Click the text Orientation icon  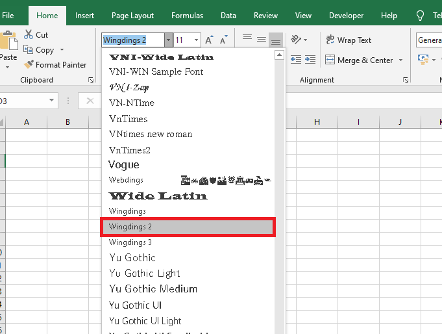click(296, 40)
